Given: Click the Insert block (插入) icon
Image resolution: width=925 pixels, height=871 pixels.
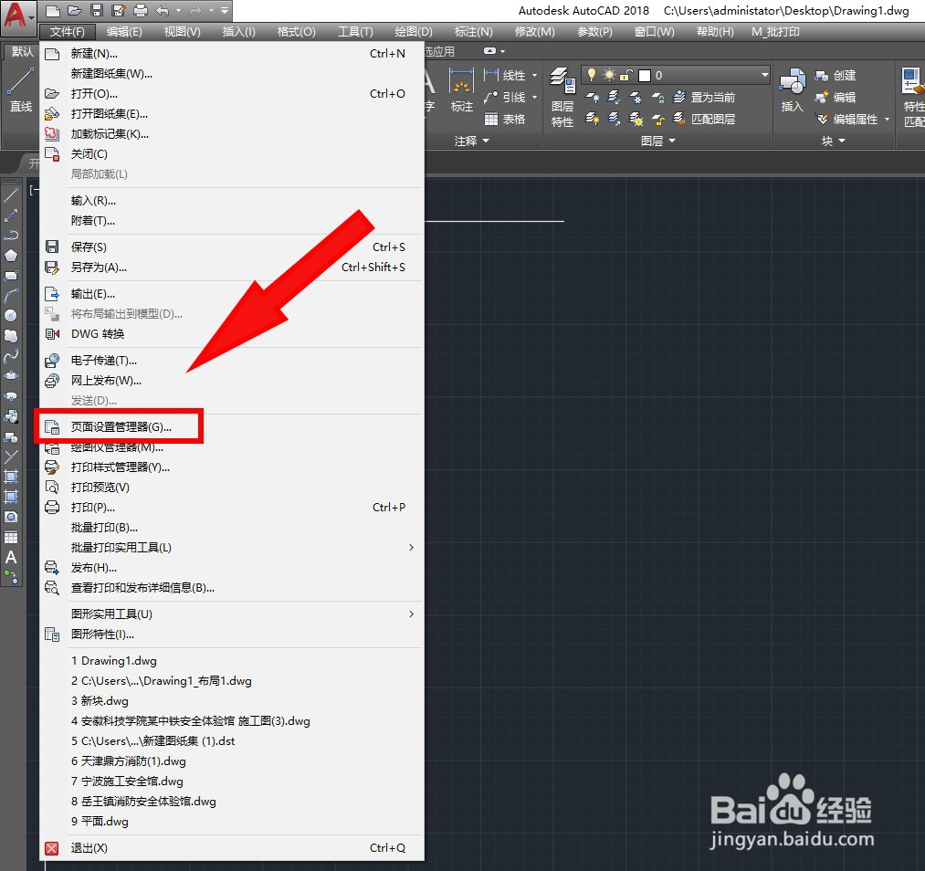Looking at the screenshot, I should pos(792,89).
